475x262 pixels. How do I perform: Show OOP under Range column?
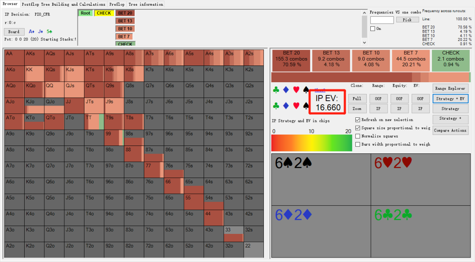[378, 99]
